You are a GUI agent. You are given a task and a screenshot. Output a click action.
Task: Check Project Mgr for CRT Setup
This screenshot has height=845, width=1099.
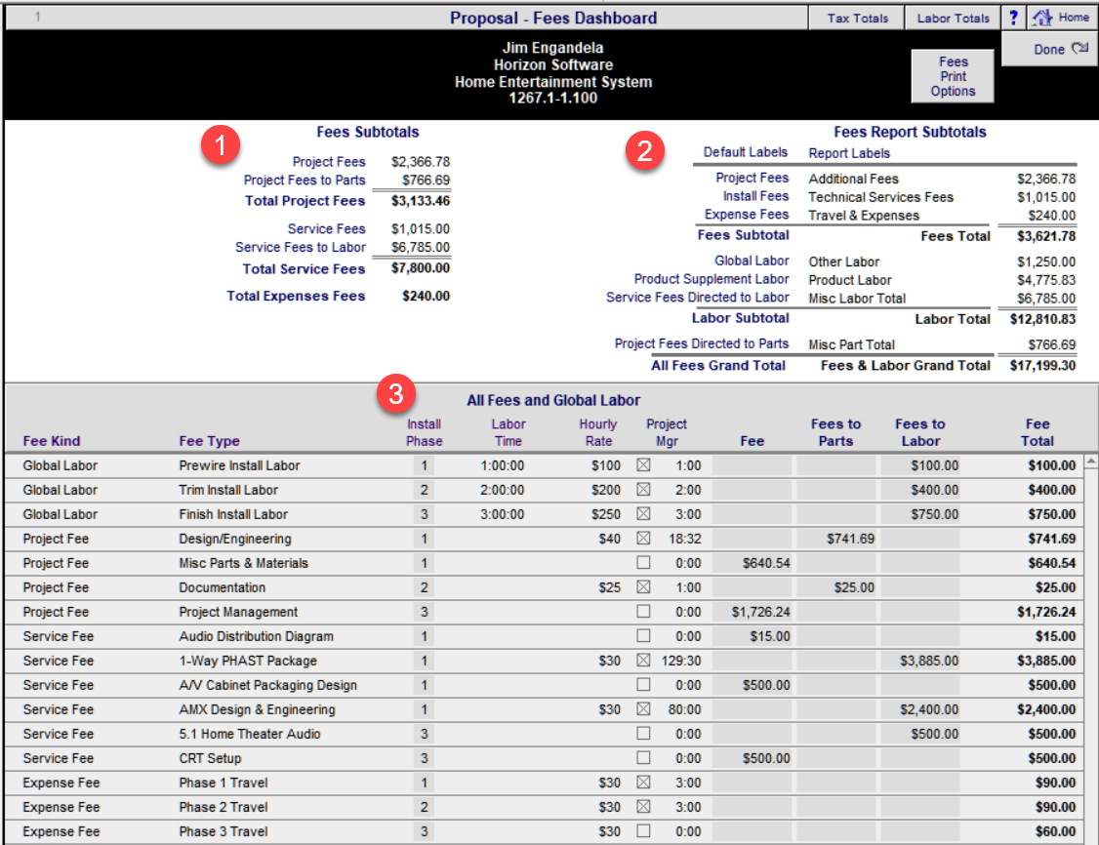[643, 758]
